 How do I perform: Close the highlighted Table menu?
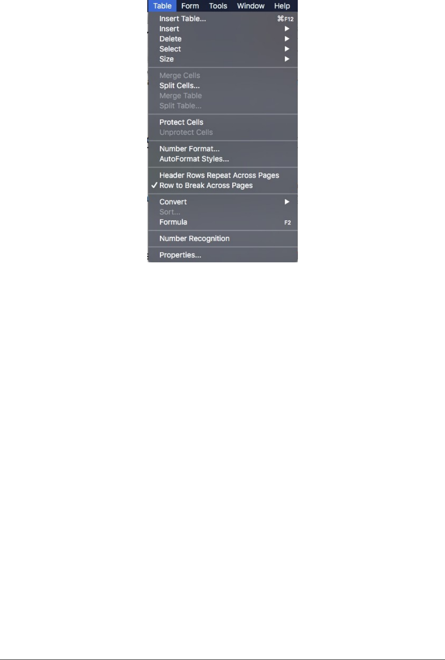[x=162, y=6]
